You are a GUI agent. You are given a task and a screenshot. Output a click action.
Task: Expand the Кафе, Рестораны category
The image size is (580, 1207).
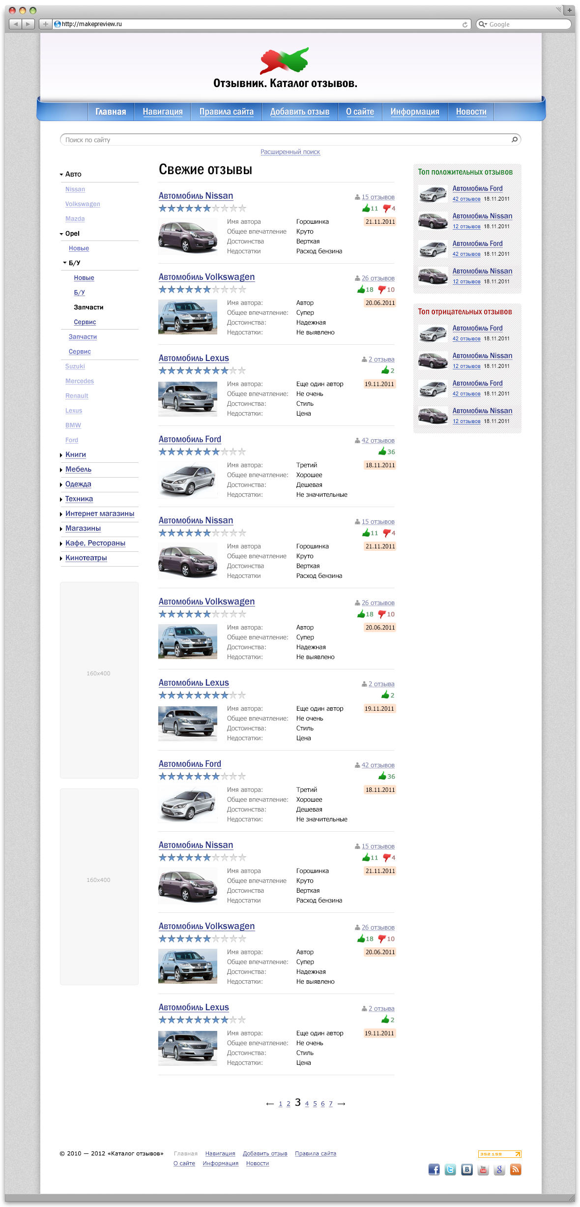tap(61, 543)
